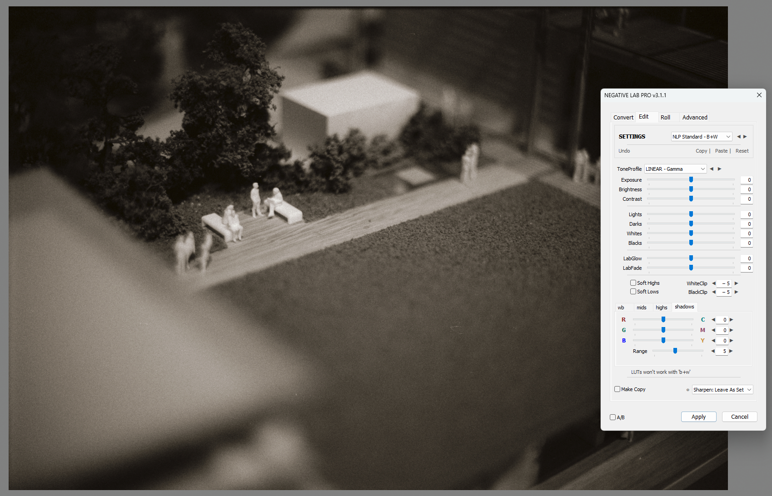This screenshot has height=496, width=772.
Task: Increase WhiteClip with right arrow
Action: click(x=737, y=283)
